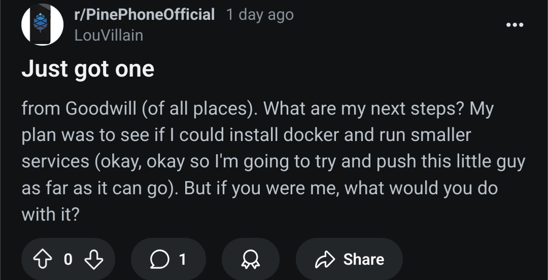This screenshot has width=548, height=280.
Task: Click the final line 'with it?'
Action: [x=51, y=214]
